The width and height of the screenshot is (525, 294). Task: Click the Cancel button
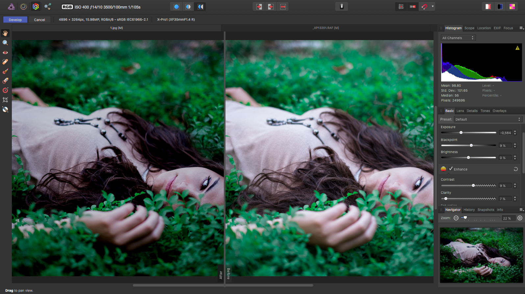pyautogui.click(x=39, y=20)
